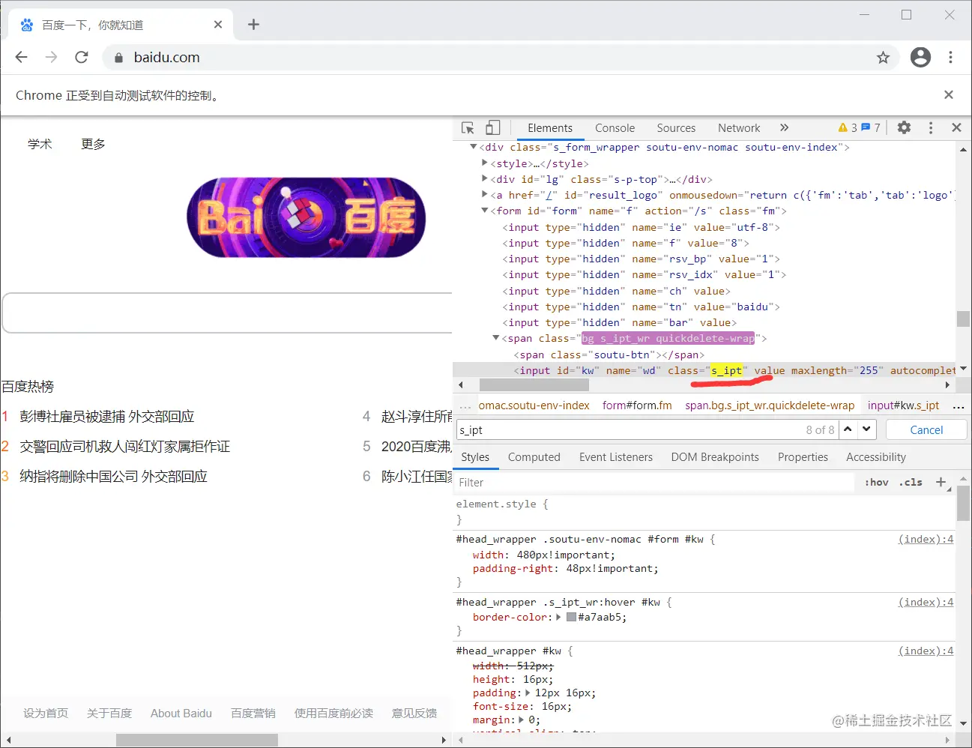972x748 pixels.
Task: Select the span class "soutu-btn" node
Action: click(x=609, y=355)
